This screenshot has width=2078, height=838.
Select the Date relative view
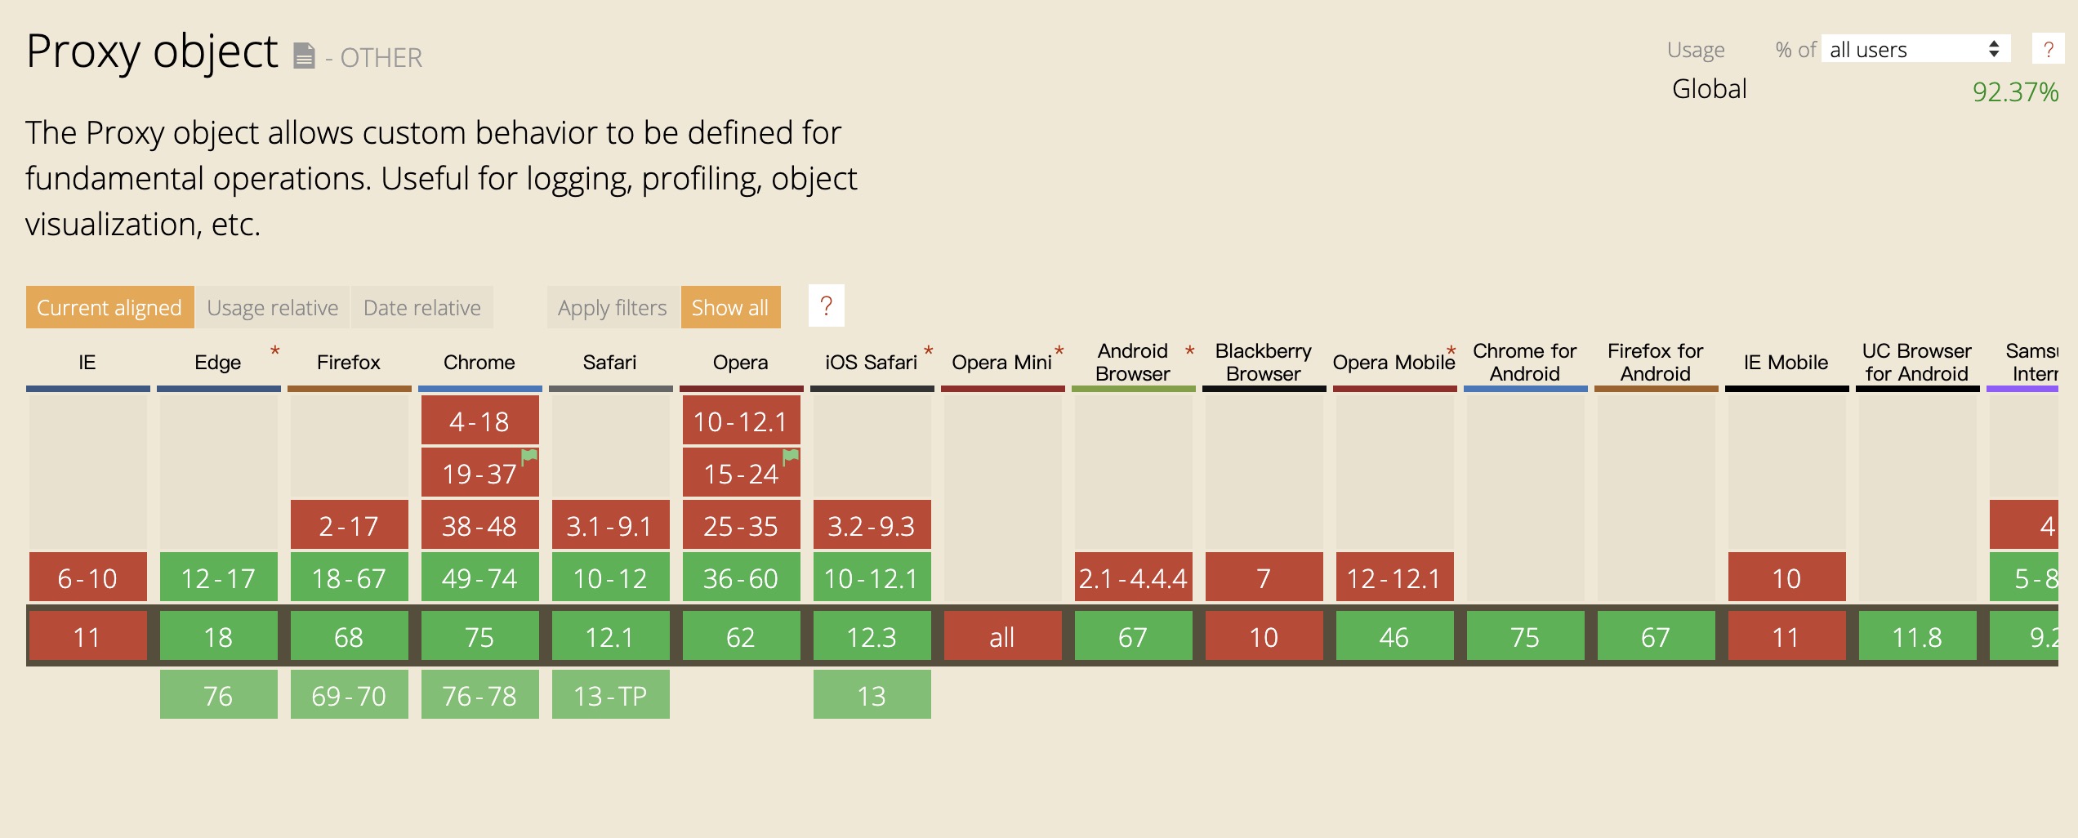421,308
